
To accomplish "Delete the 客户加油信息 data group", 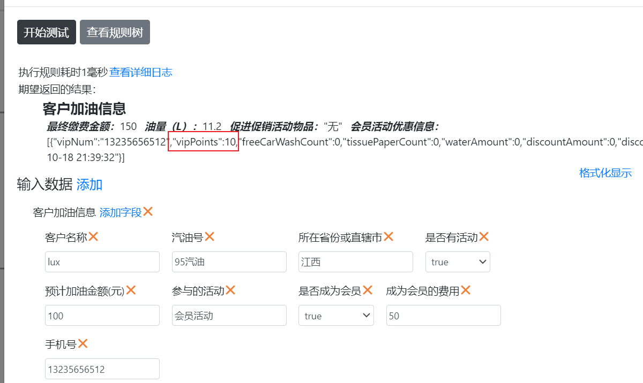I will [x=148, y=212].
